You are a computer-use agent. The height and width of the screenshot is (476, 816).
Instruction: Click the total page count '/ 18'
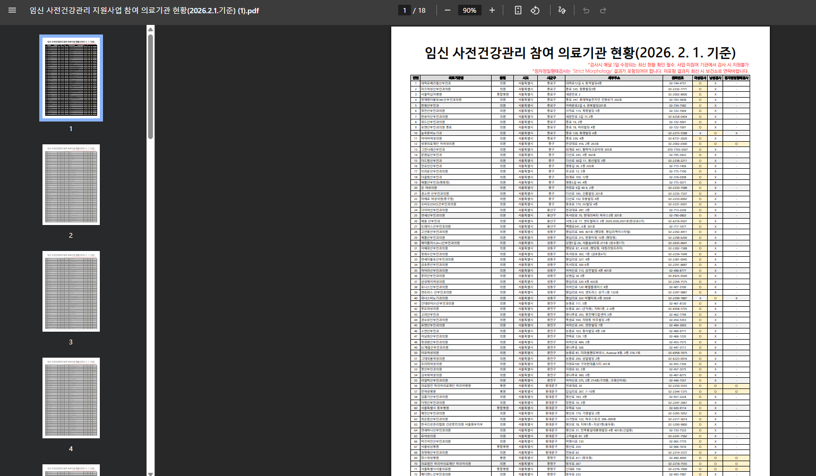(x=419, y=10)
